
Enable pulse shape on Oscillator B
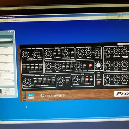[72, 67]
